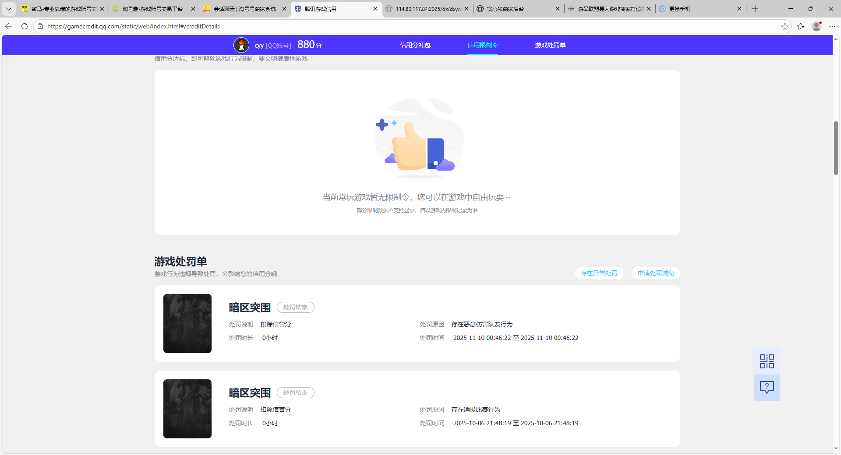Open the favorites collection icon

click(801, 26)
